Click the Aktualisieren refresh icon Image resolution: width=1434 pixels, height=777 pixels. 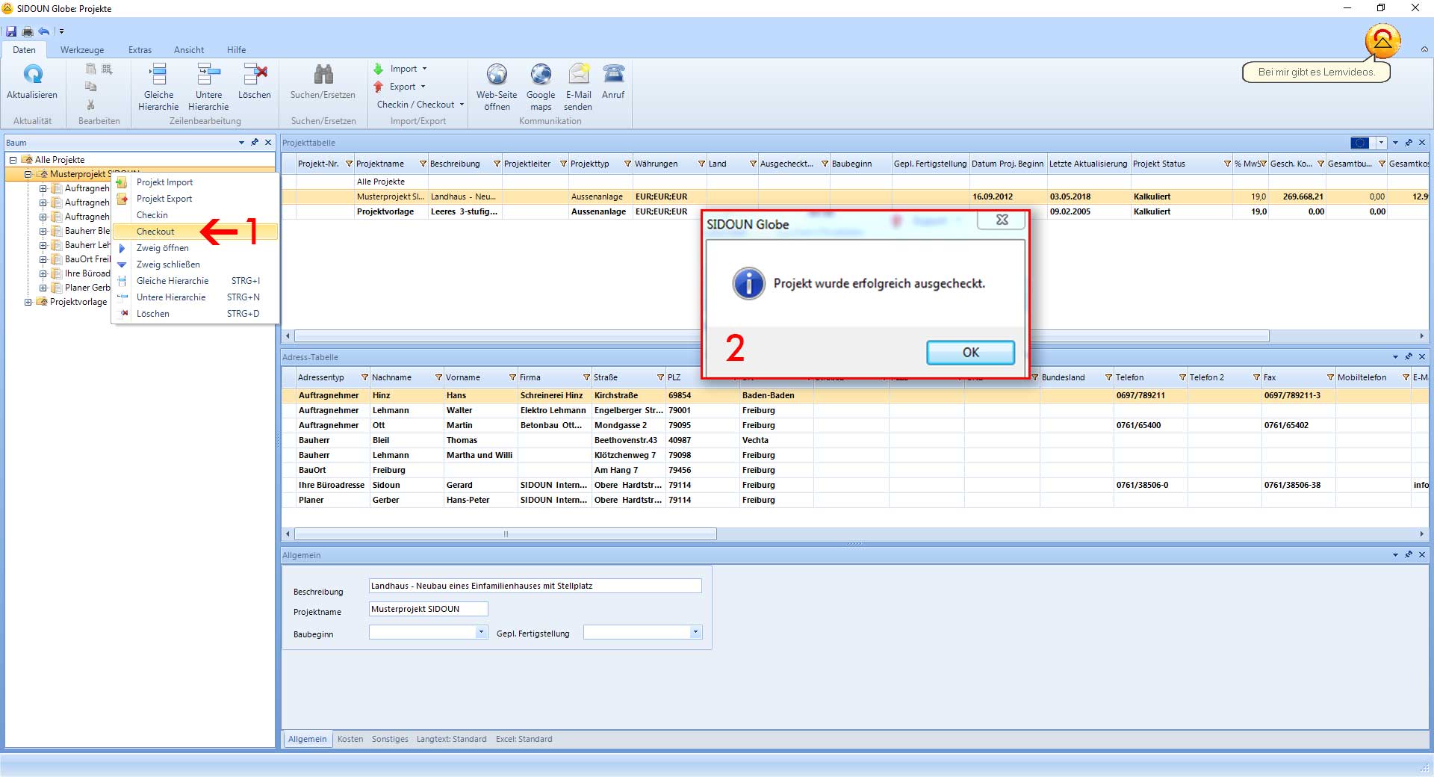[32, 75]
